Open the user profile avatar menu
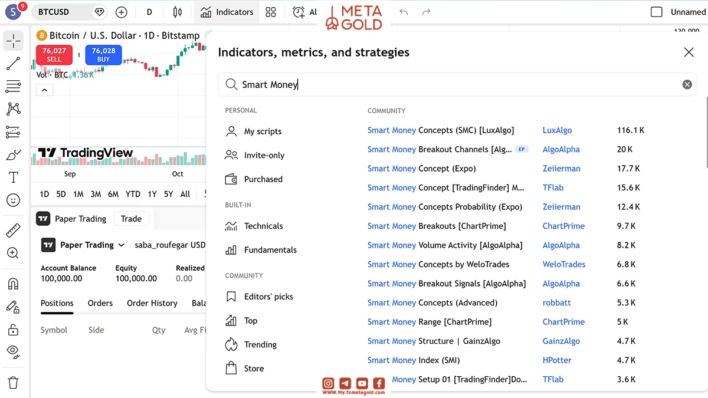The width and height of the screenshot is (708, 398). (14, 12)
